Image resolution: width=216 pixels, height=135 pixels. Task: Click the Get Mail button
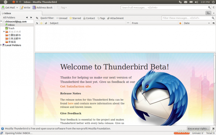click(x=8, y=7)
